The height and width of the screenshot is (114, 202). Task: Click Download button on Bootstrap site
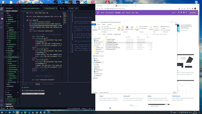click(193, 13)
